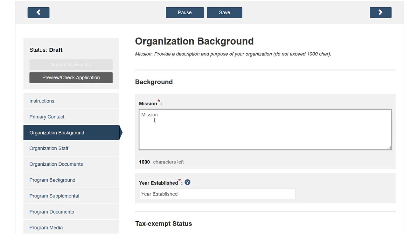Grab the Mission textarea resize handle
This screenshot has height=234, width=417.
(x=389, y=148)
